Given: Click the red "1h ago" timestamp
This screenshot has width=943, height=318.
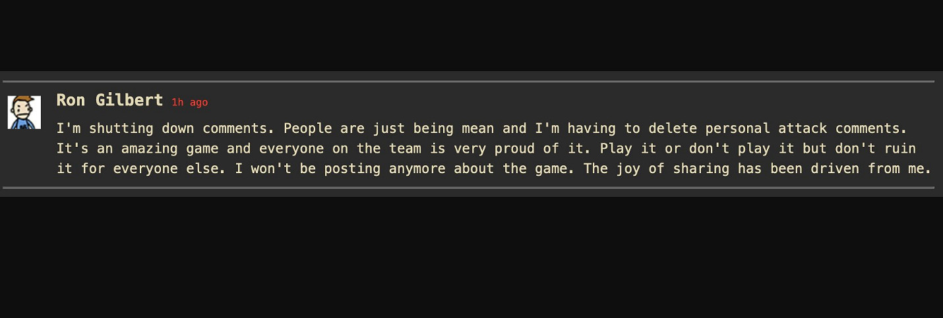Looking at the screenshot, I should coord(189,102).
